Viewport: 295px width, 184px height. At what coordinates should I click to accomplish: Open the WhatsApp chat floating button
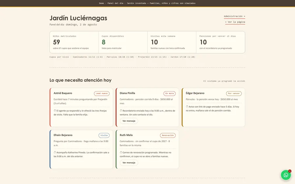(x=286, y=175)
